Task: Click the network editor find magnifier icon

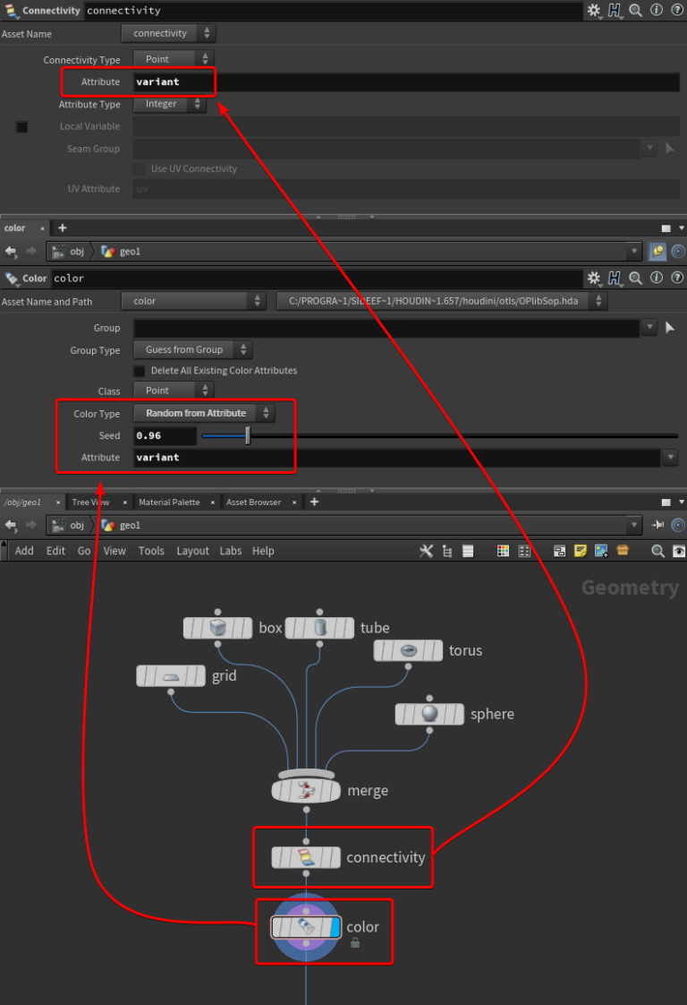Action: 657,551
